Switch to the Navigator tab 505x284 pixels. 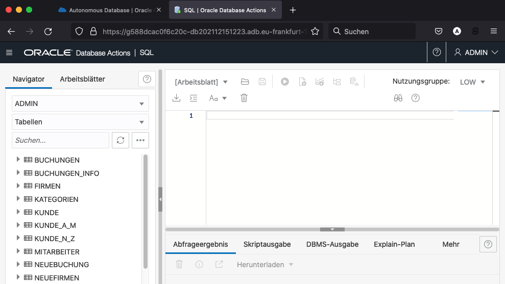point(29,79)
